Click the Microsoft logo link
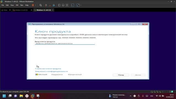Image resolution: width=176 pixels, height=99 pixels. [x=41, y=75]
